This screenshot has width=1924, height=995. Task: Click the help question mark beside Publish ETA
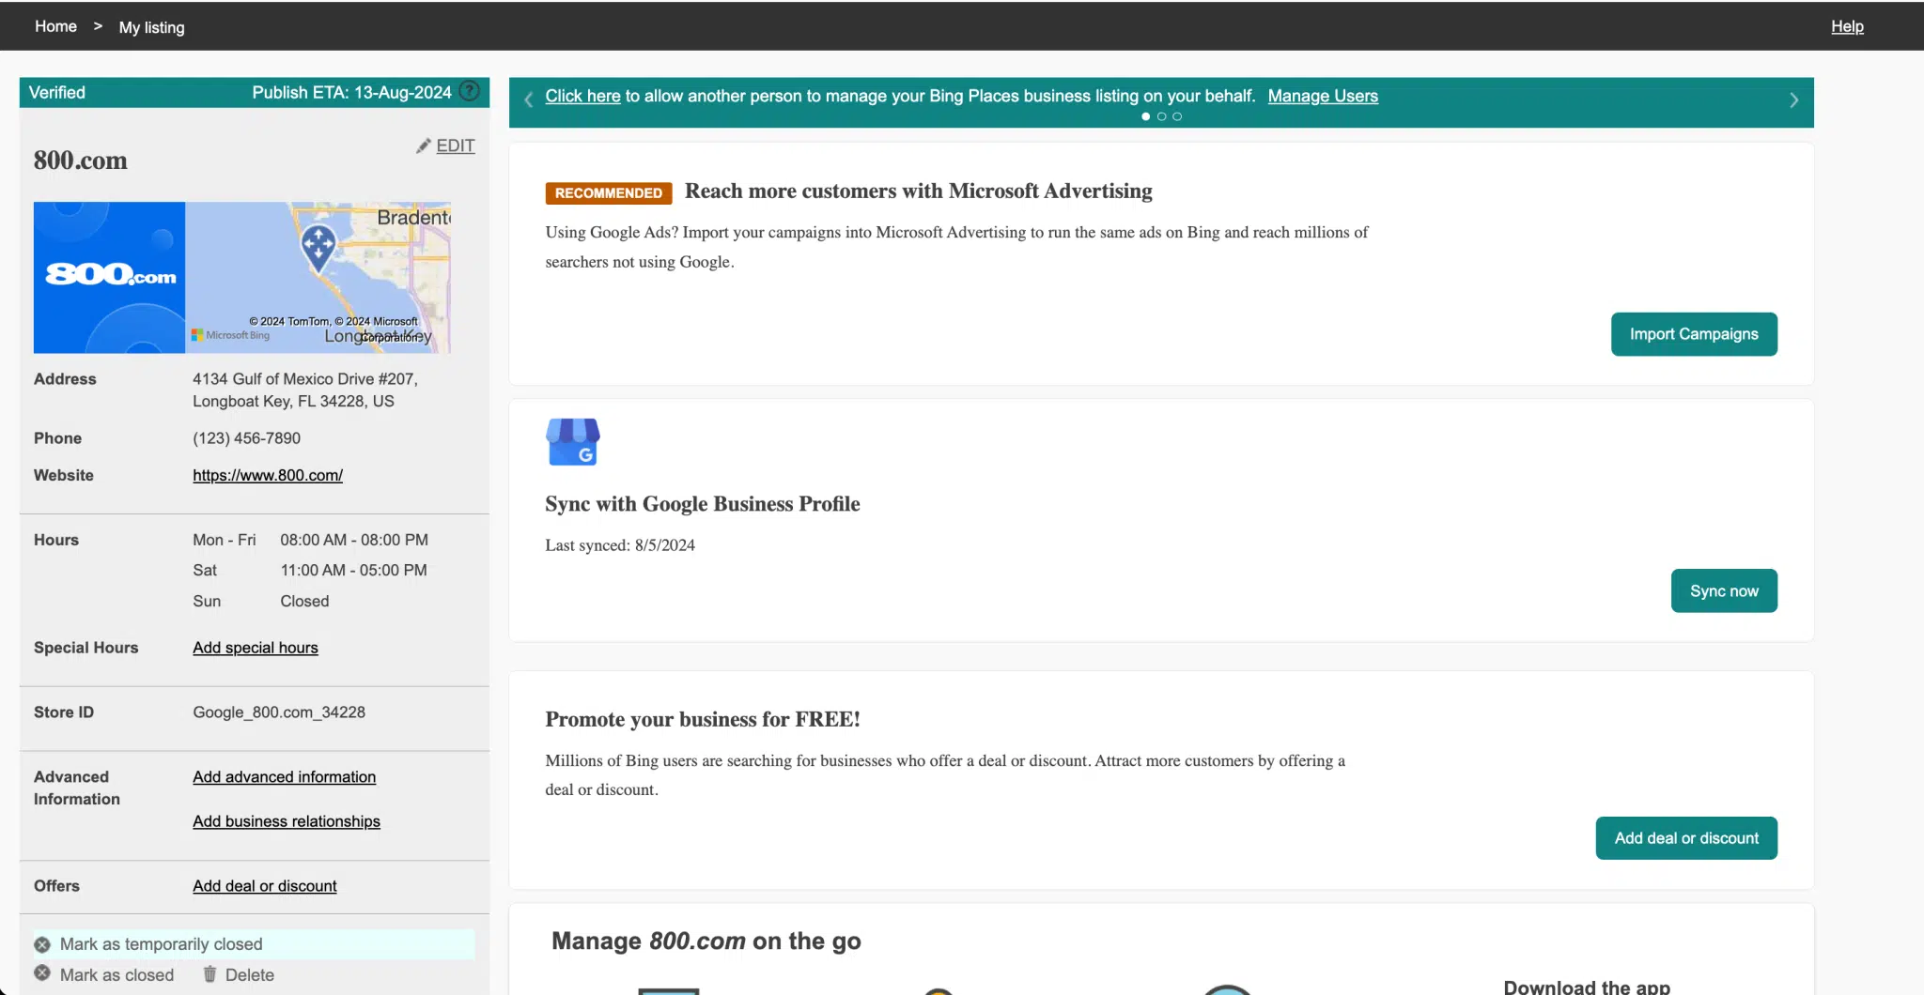(470, 92)
